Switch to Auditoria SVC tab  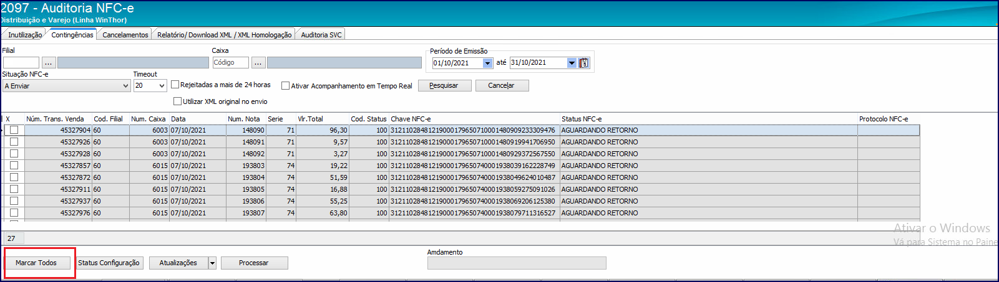point(321,35)
